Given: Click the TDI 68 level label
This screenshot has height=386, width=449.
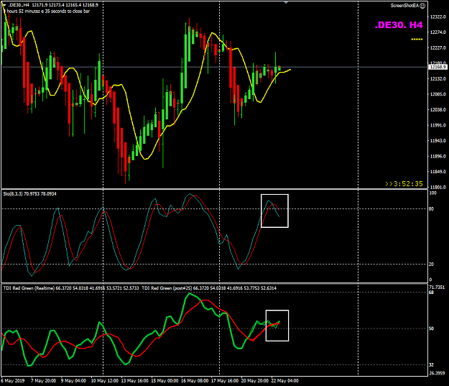Looking at the screenshot, I should (x=431, y=293).
